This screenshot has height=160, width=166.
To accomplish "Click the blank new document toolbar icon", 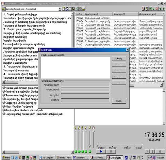I will point(70,9).
